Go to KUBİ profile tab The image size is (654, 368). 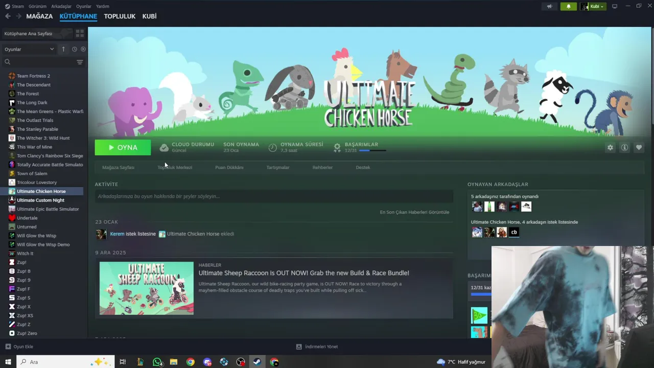point(149,16)
